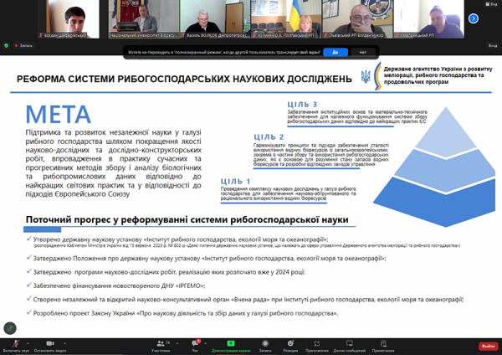Open the green pencil annotation tool
Viewport: 502px width, 355px height.
coord(10,328)
